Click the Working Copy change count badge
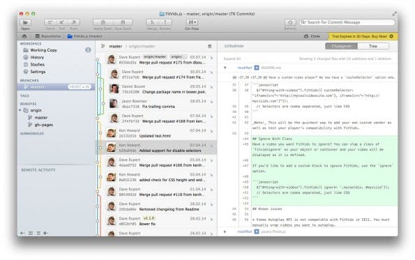 click(88, 50)
